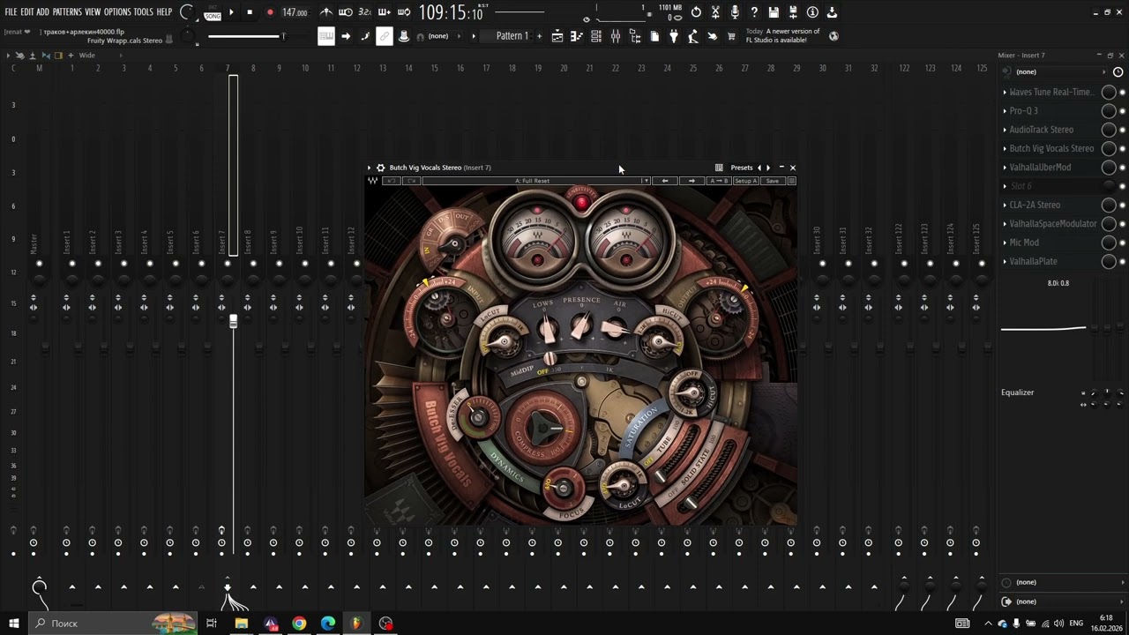Expand the Waves Tune Real-Time slot
1129x635 pixels.
point(1005,92)
